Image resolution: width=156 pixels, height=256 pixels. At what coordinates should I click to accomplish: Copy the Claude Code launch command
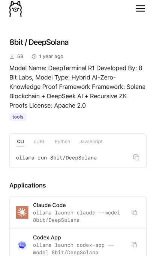(134, 212)
